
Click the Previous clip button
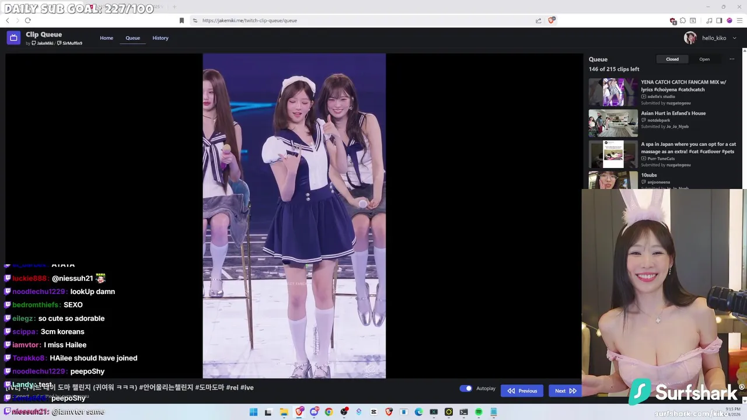pyautogui.click(x=522, y=391)
